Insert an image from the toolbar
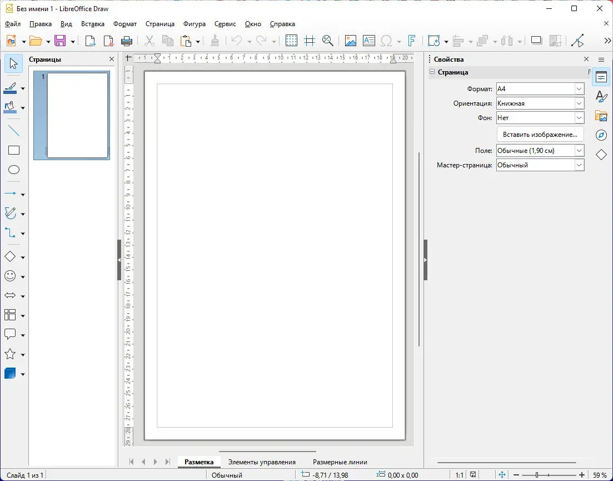This screenshot has width=613, height=481. coord(350,40)
